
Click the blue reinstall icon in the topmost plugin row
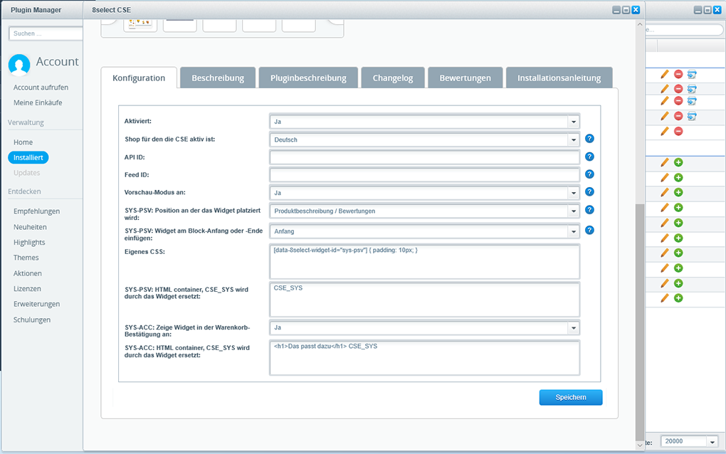pos(692,74)
